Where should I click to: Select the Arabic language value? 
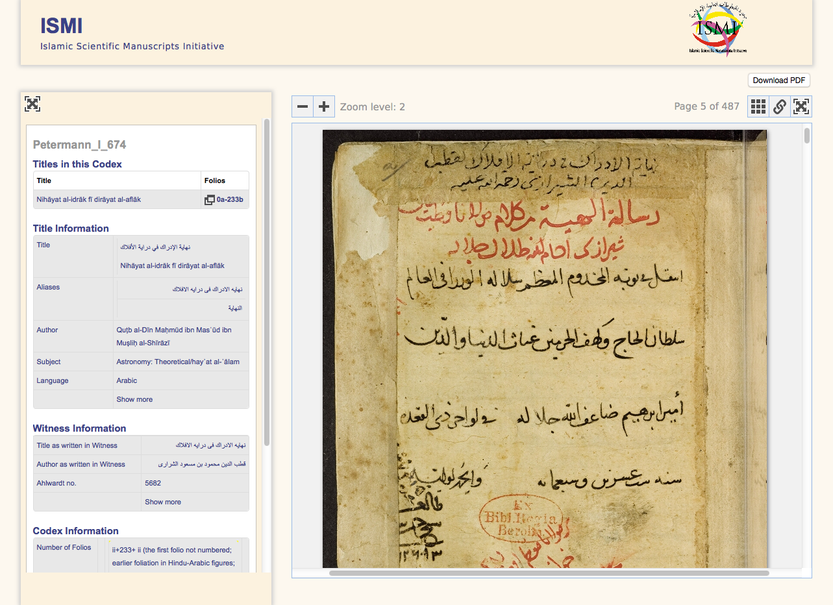[127, 380]
